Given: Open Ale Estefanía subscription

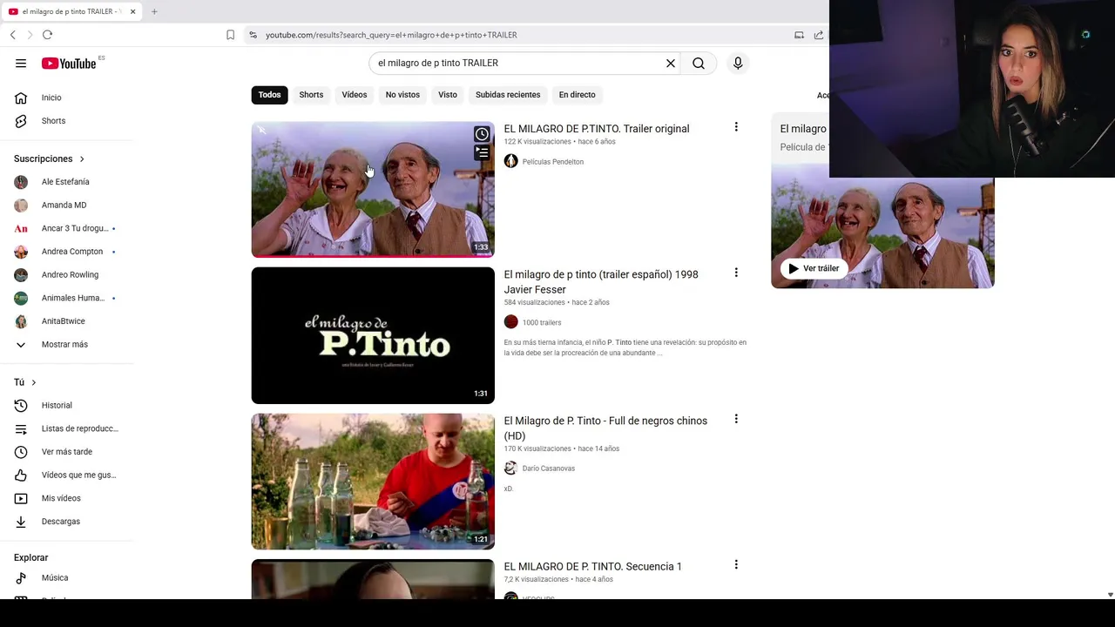Looking at the screenshot, I should pos(66,182).
